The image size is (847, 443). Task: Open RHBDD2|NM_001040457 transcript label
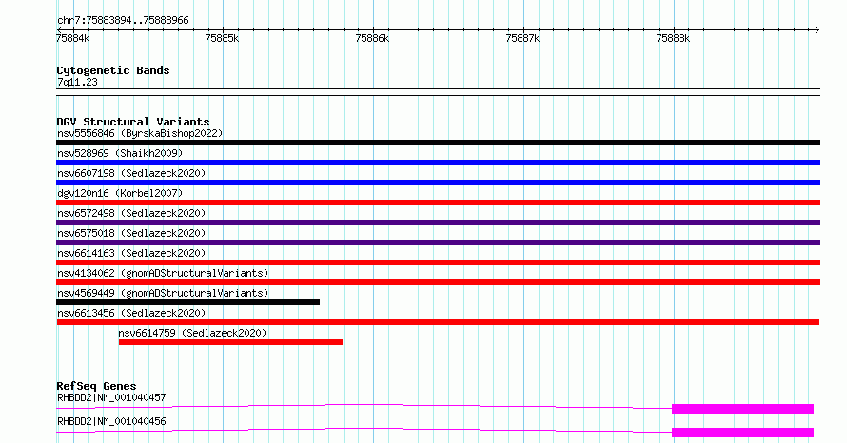click(111, 397)
